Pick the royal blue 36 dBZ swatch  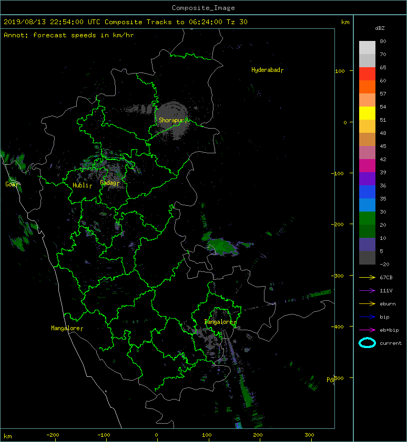tap(367, 192)
